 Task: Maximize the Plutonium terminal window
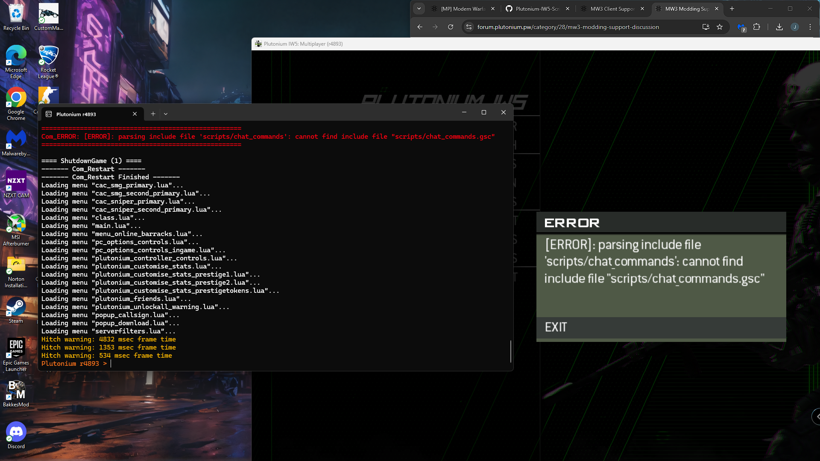coord(484,112)
